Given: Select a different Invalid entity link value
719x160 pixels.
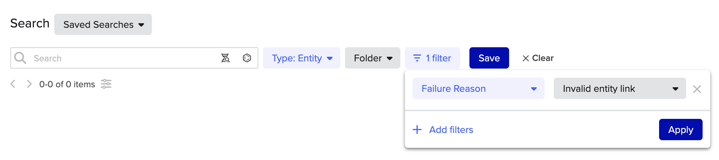Looking at the screenshot, I should click(620, 88).
